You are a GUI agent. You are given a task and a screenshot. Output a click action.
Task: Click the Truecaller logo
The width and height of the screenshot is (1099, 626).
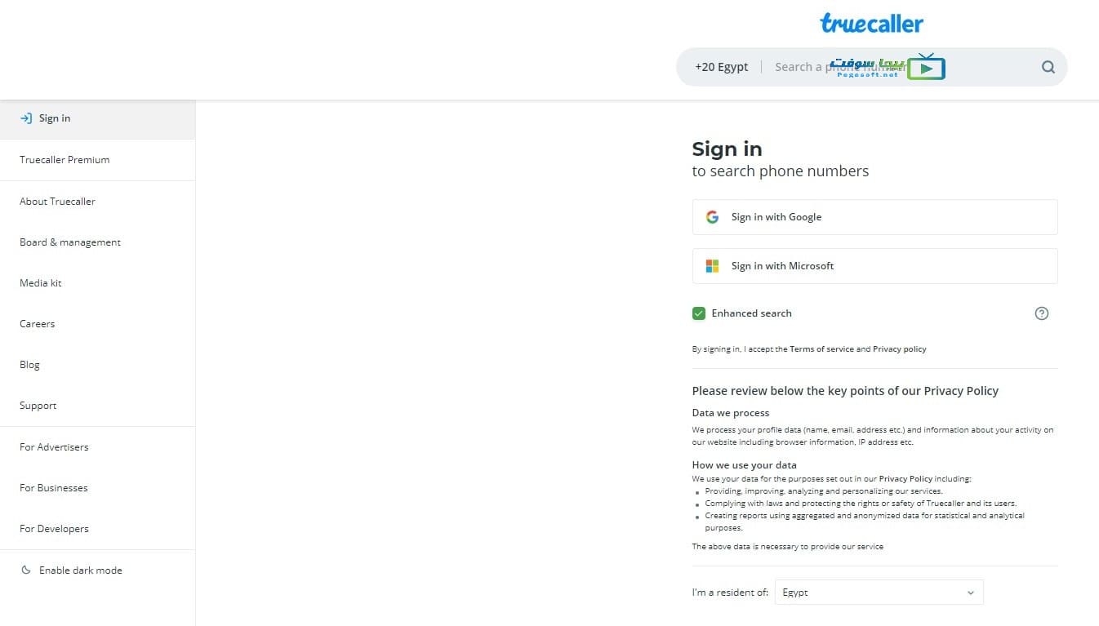click(871, 23)
